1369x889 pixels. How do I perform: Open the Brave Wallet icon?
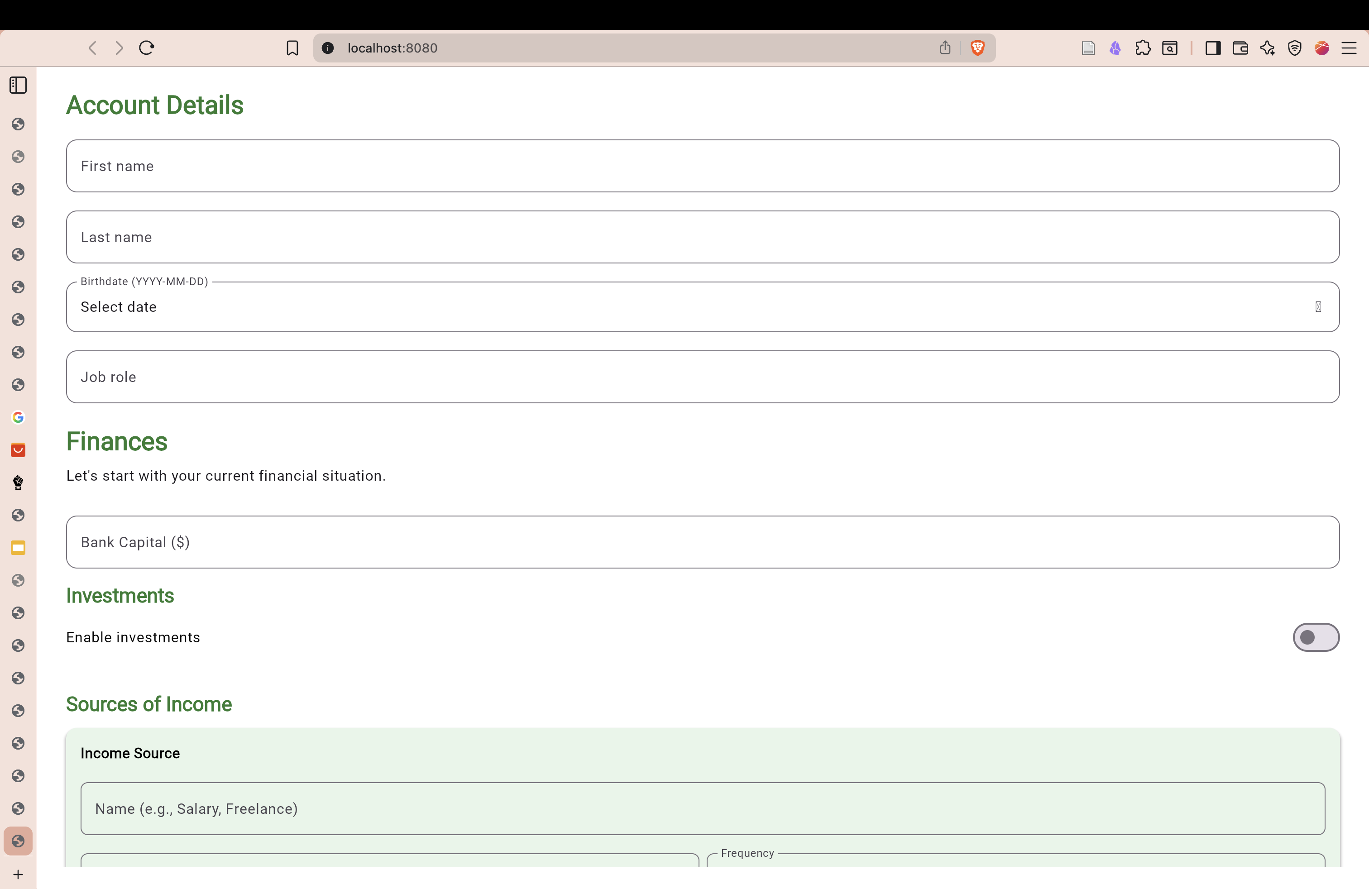pos(1240,48)
